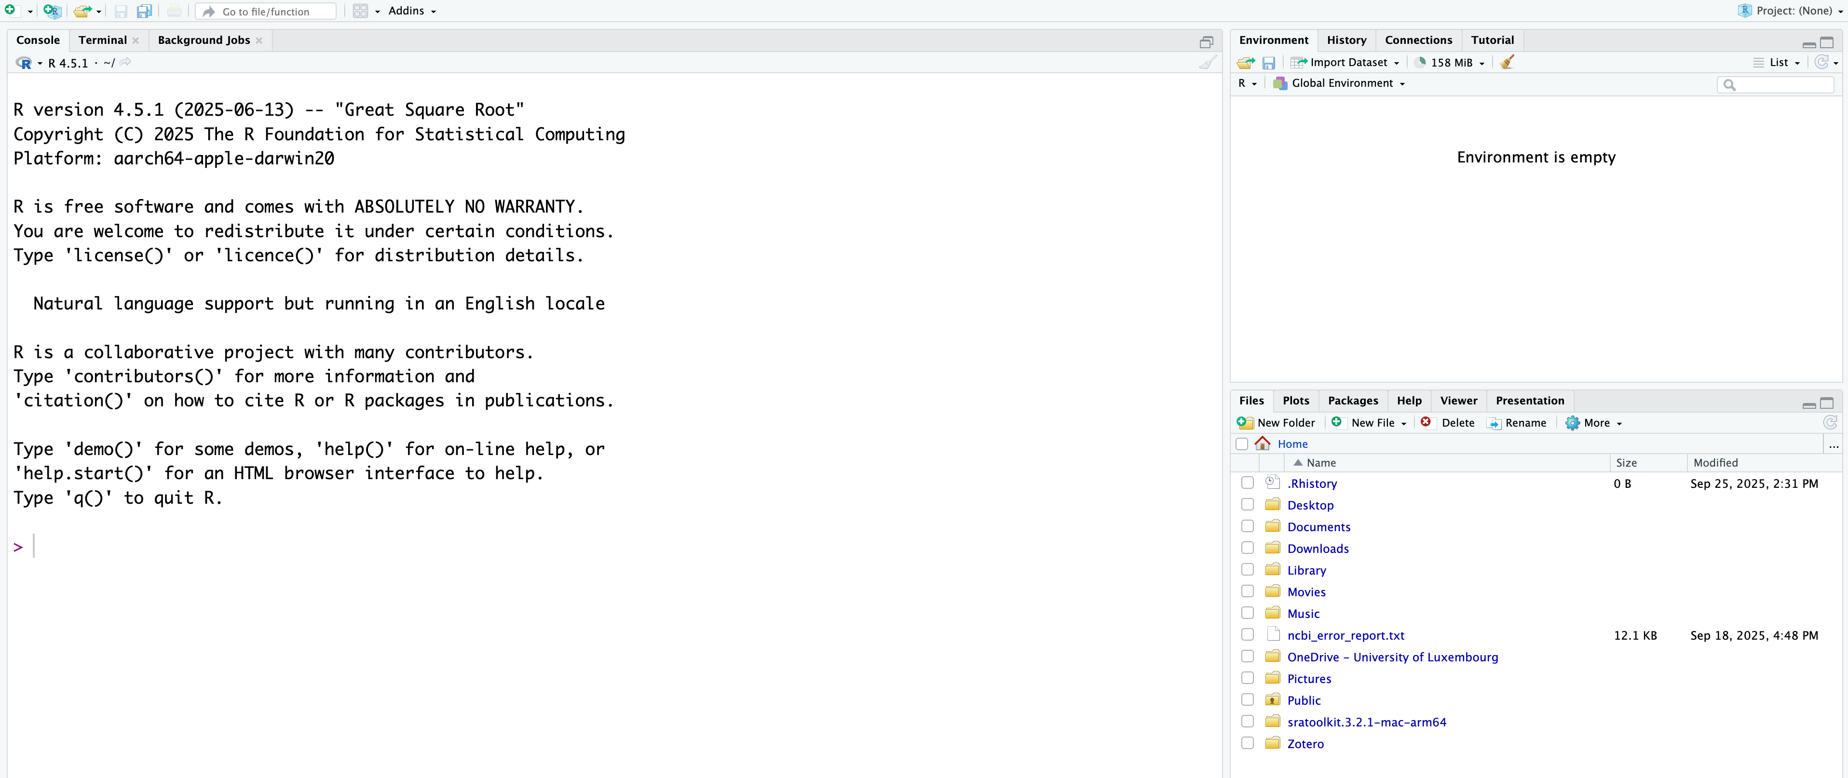
Task: Open the Downloads folder link
Action: 1317,549
